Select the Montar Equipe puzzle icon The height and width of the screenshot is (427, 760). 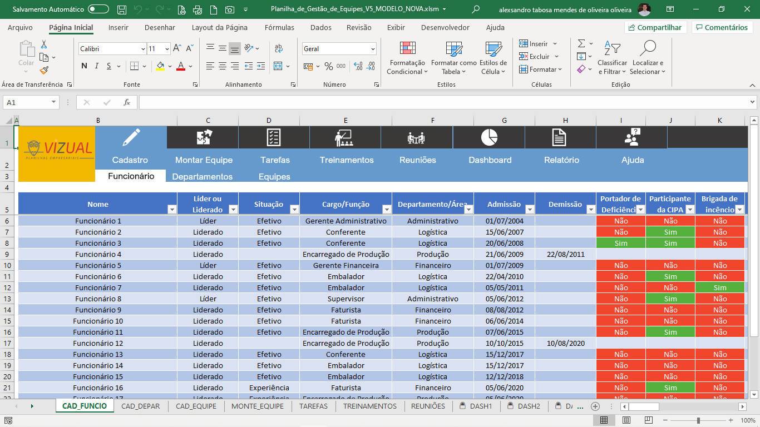pyautogui.click(x=204, y=137)
